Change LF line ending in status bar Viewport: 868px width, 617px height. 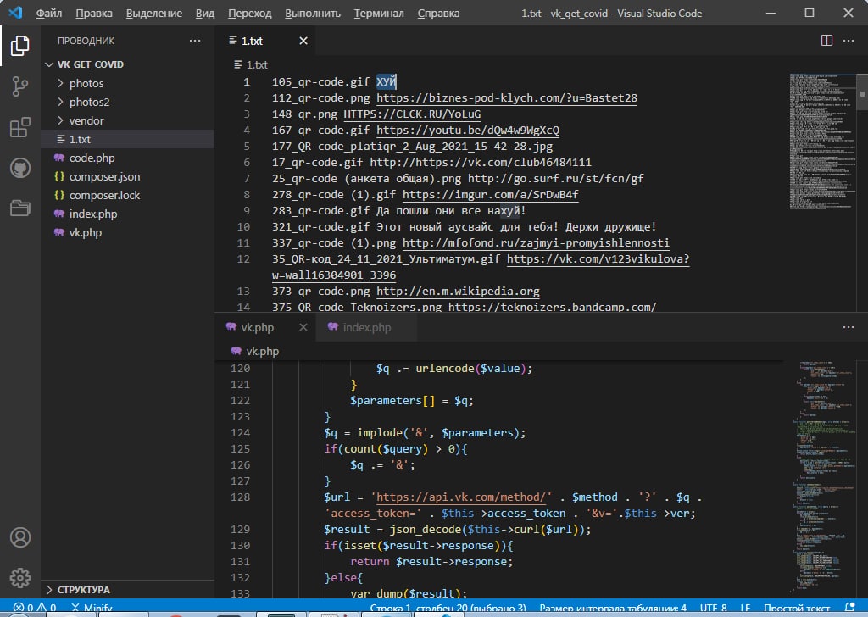745,608
